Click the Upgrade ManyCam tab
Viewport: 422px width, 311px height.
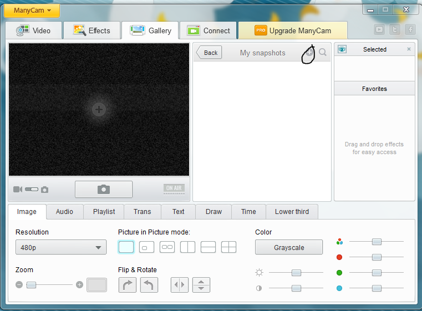tap(293, 30)
